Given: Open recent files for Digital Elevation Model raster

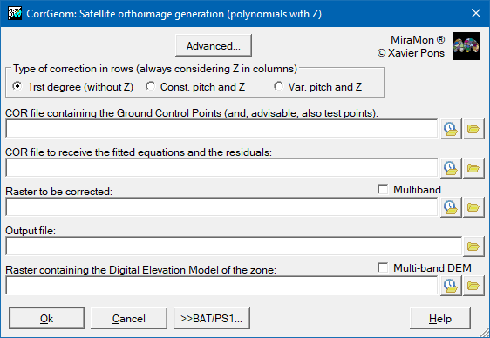Looking at the screenshot, I should pos(451,286).
